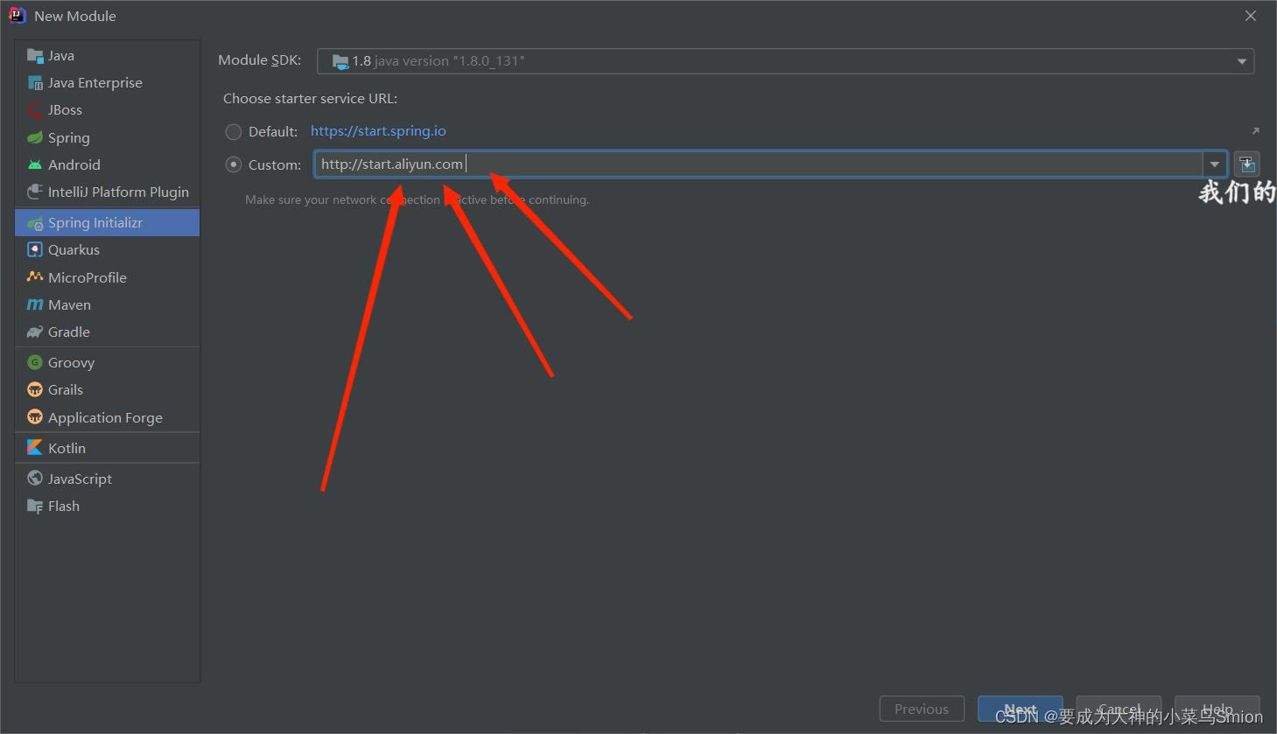Click the IntelliJ IDEA logo in title bar
The height and width of the screenshot is (734, 1277).
pyautogui.click(x=17, y=16)
